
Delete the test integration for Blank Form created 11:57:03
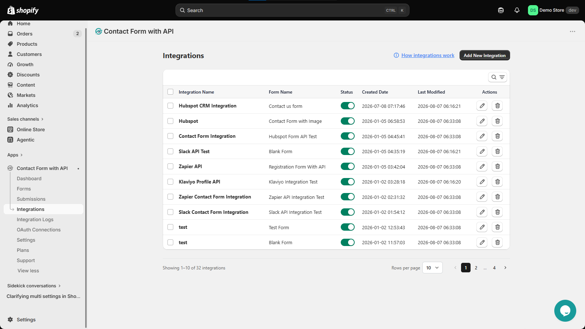pos(497,242)
